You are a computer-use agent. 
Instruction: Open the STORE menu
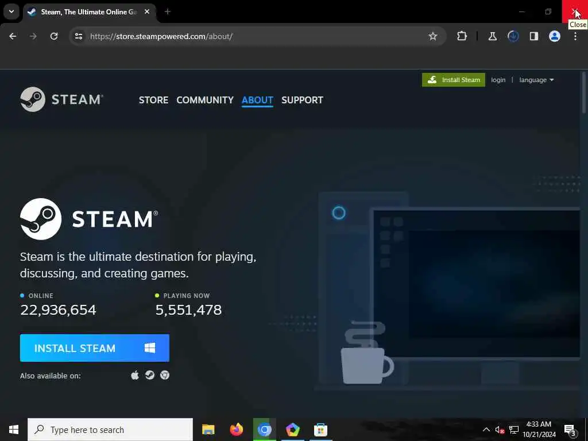pos(153,100)
